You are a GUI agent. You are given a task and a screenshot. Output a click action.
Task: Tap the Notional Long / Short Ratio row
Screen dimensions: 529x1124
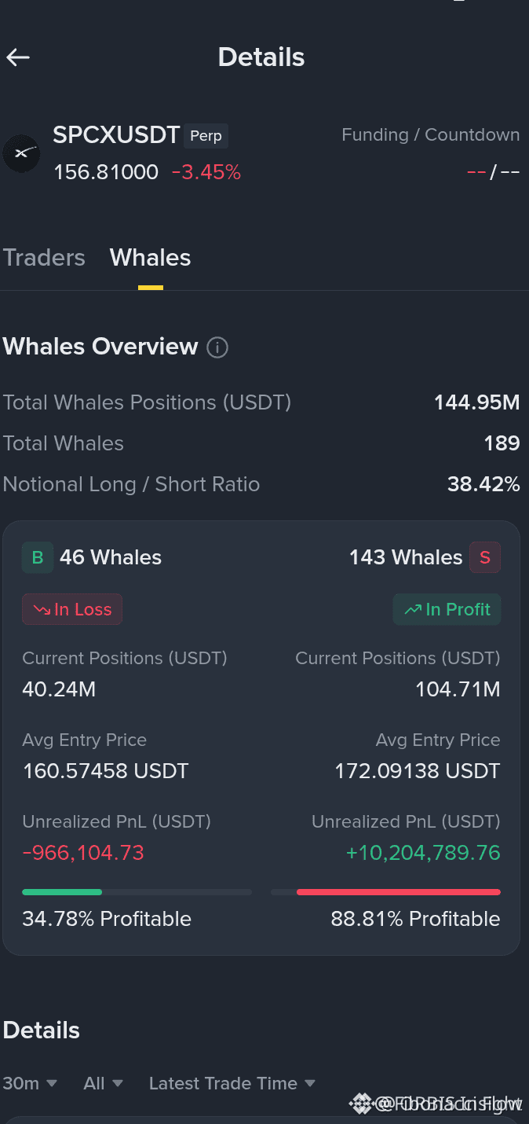261,484
